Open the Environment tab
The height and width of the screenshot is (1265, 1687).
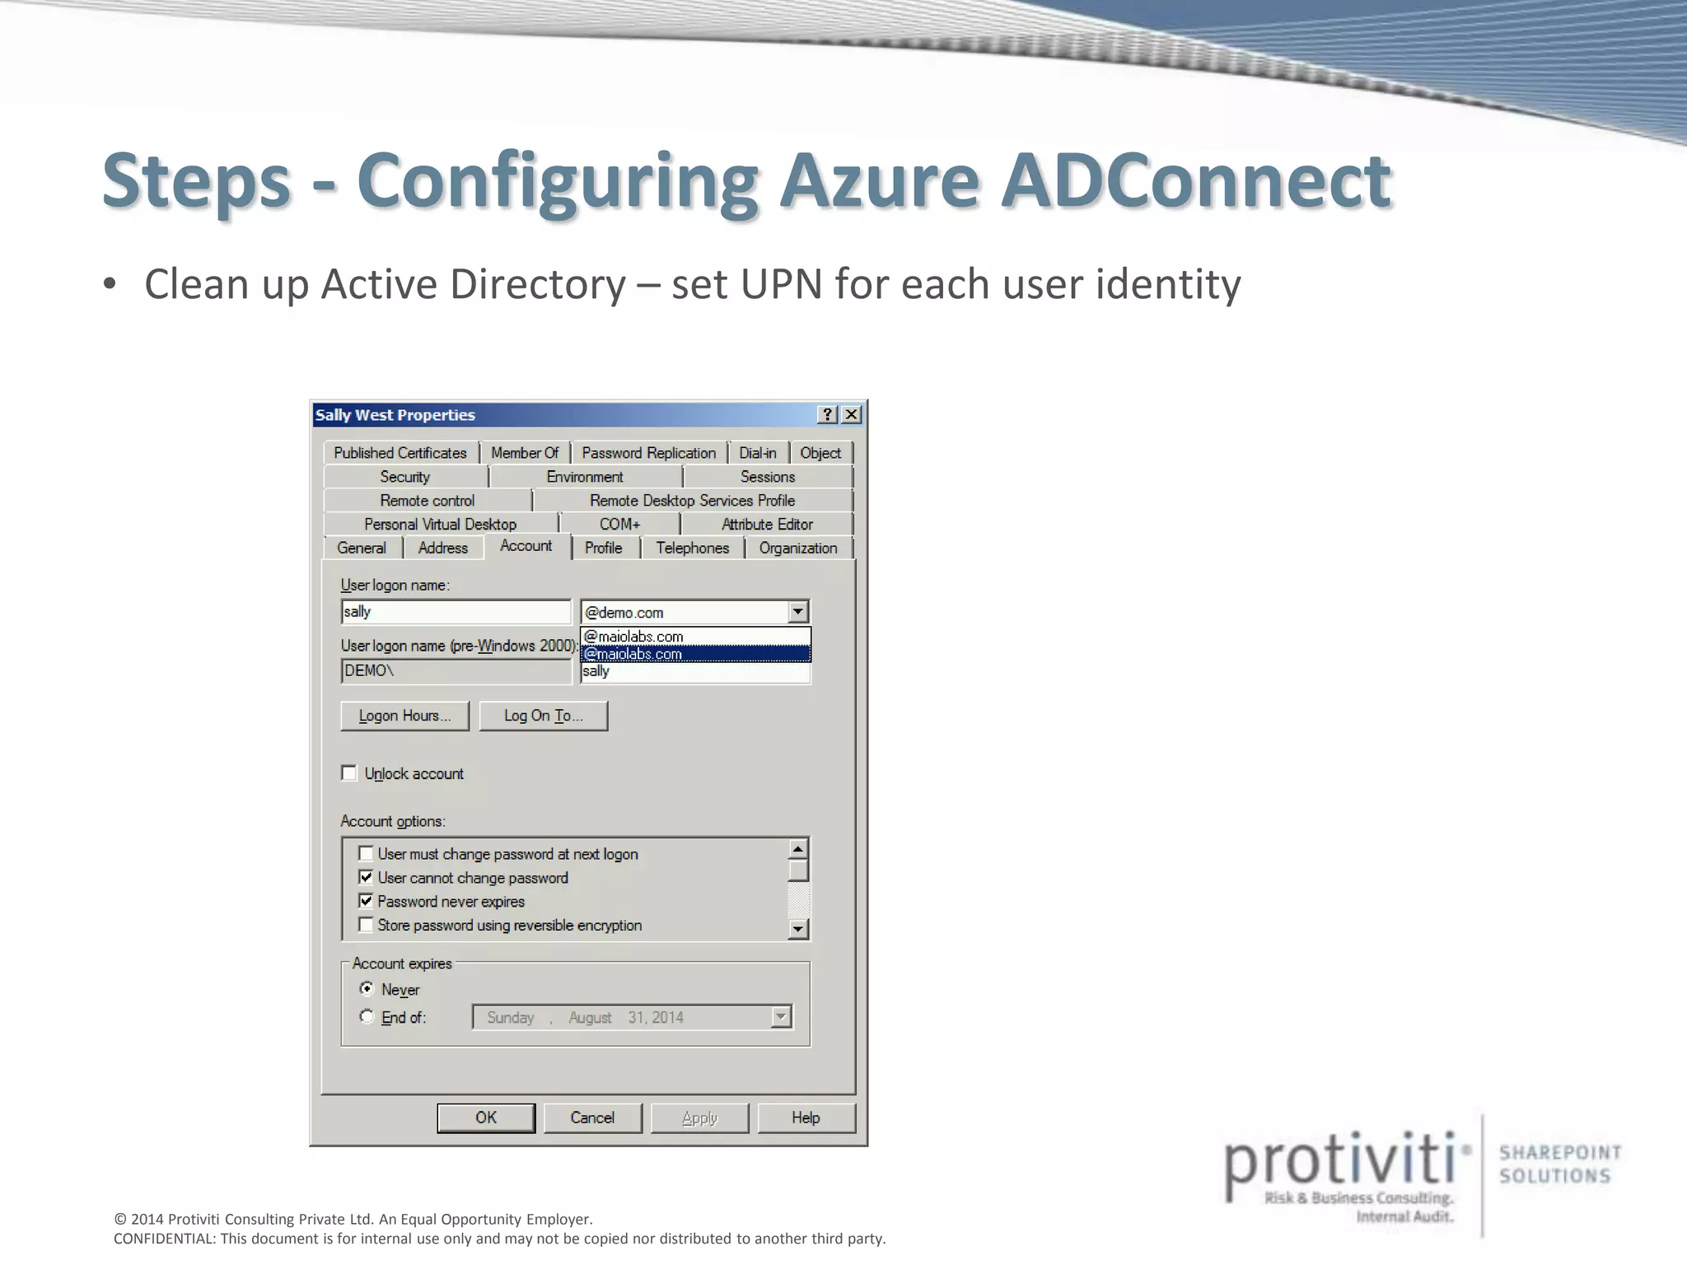585,477
